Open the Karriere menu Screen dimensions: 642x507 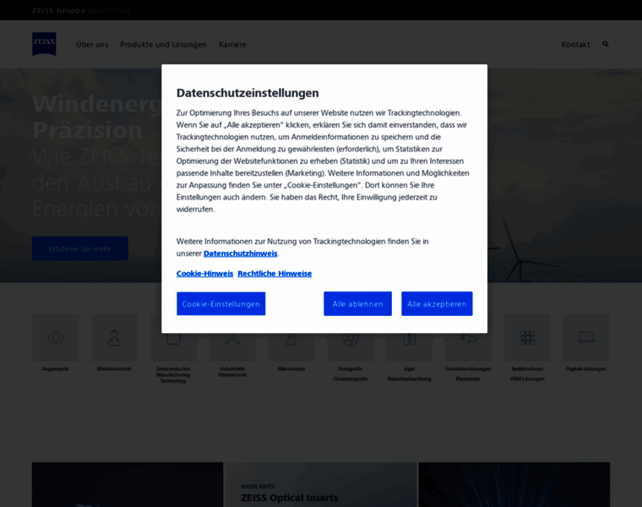click(x=232, y=45)
